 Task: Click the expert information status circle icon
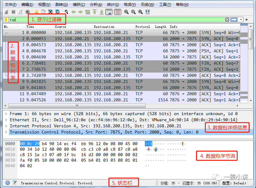click(x=8, y=183)
